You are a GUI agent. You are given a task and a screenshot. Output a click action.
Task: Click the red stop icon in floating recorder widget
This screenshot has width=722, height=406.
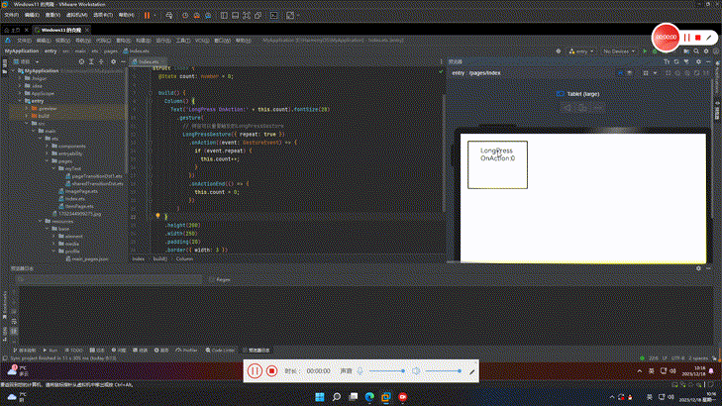(x=698, y=37)
